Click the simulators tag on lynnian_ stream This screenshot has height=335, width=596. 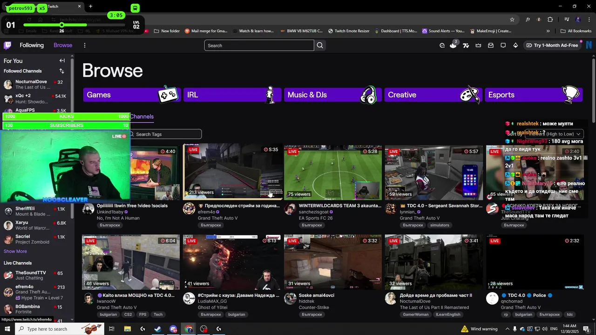tap(440, 225)
